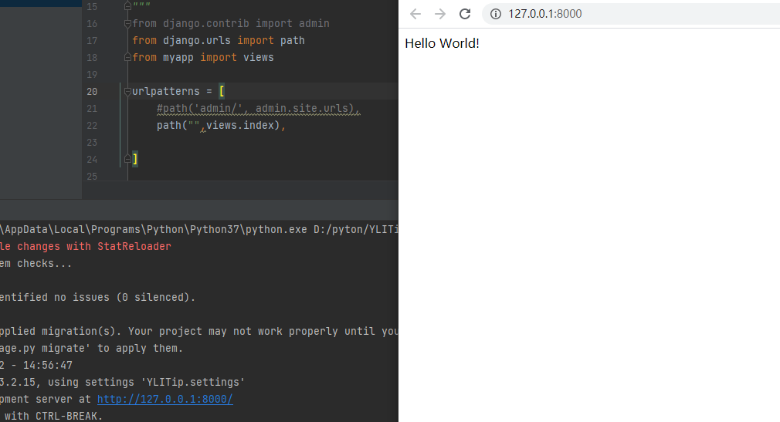Click the browser back arrow

tap(415, 14)
